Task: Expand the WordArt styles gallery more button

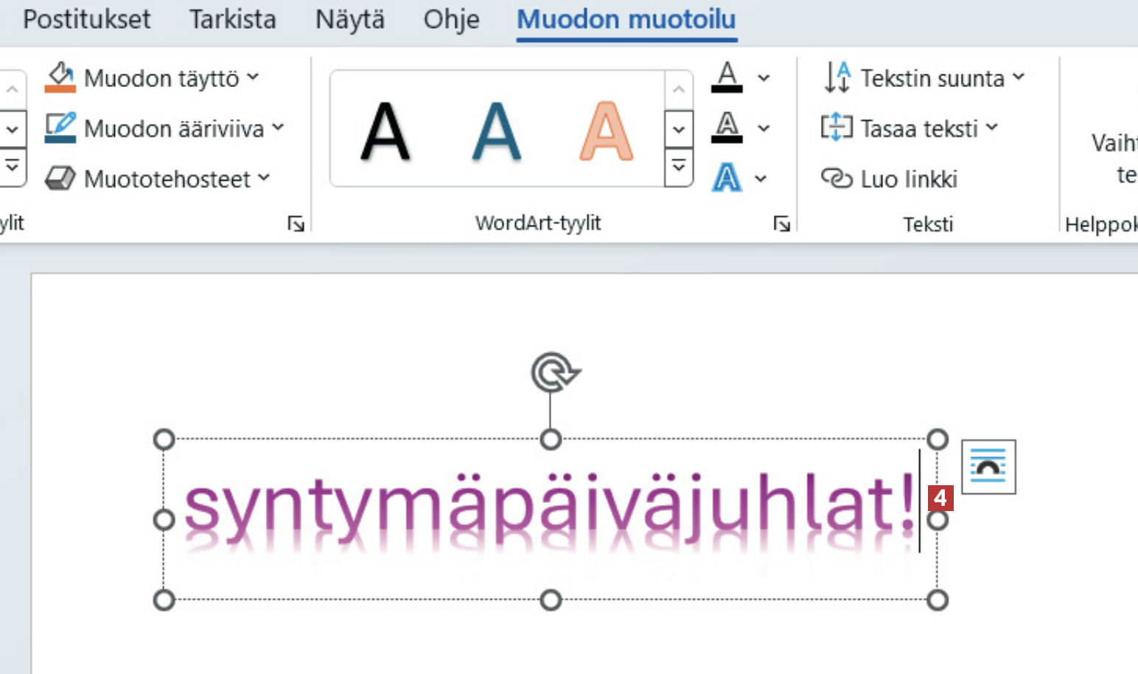Action: 679,167
